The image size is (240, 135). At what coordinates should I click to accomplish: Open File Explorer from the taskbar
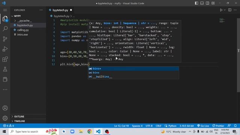81,132
